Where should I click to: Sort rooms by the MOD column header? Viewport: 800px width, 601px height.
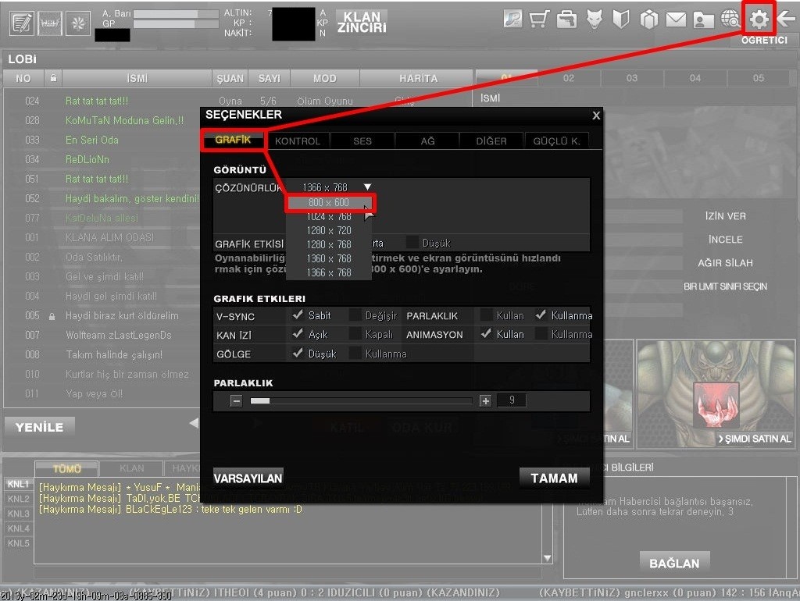tap(324, 78)
